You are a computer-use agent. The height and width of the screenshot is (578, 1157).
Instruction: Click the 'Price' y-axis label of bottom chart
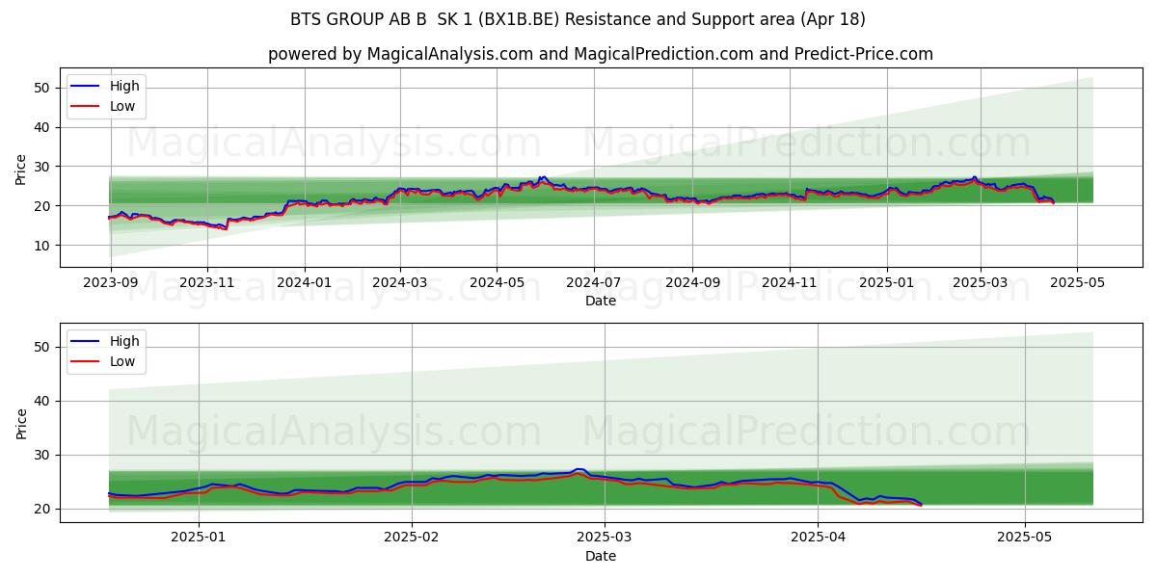21,423
